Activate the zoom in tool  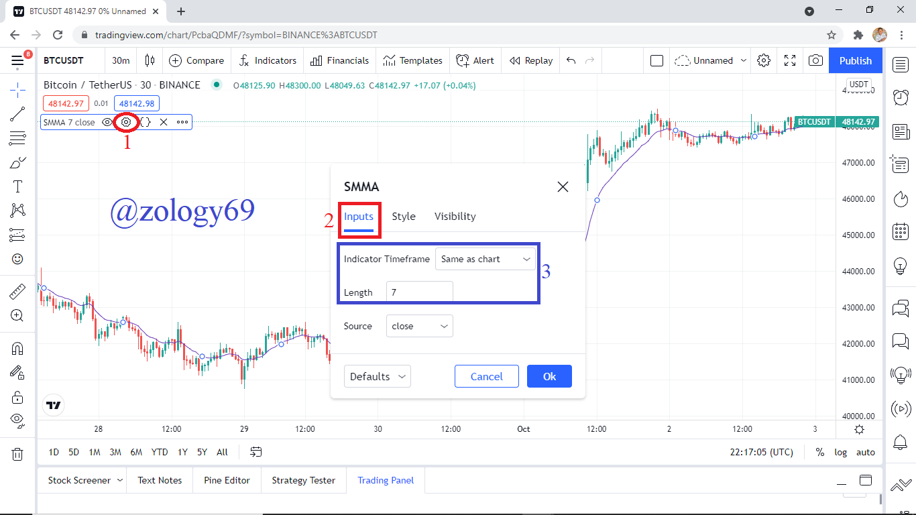[x=17, y=316]
